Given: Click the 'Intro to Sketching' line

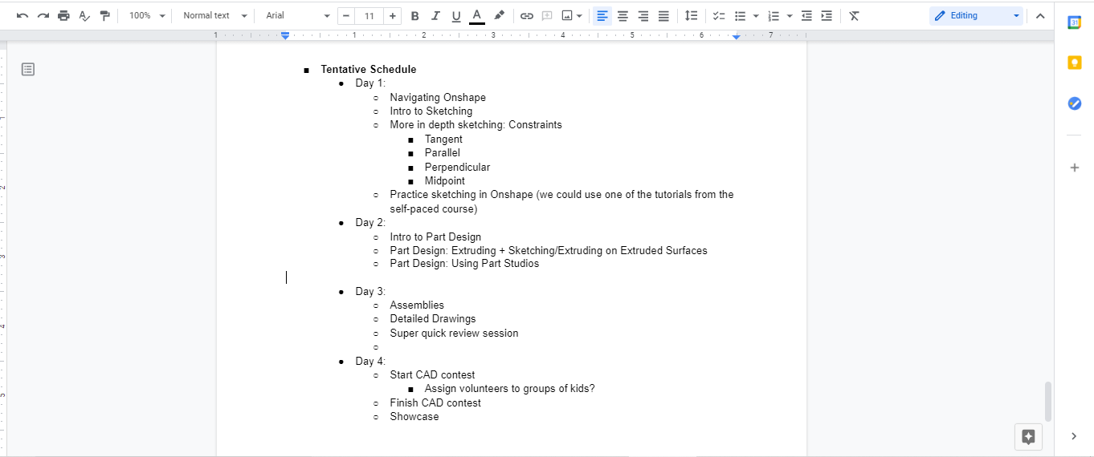Looking at the screenshot, I should [431, 111].
